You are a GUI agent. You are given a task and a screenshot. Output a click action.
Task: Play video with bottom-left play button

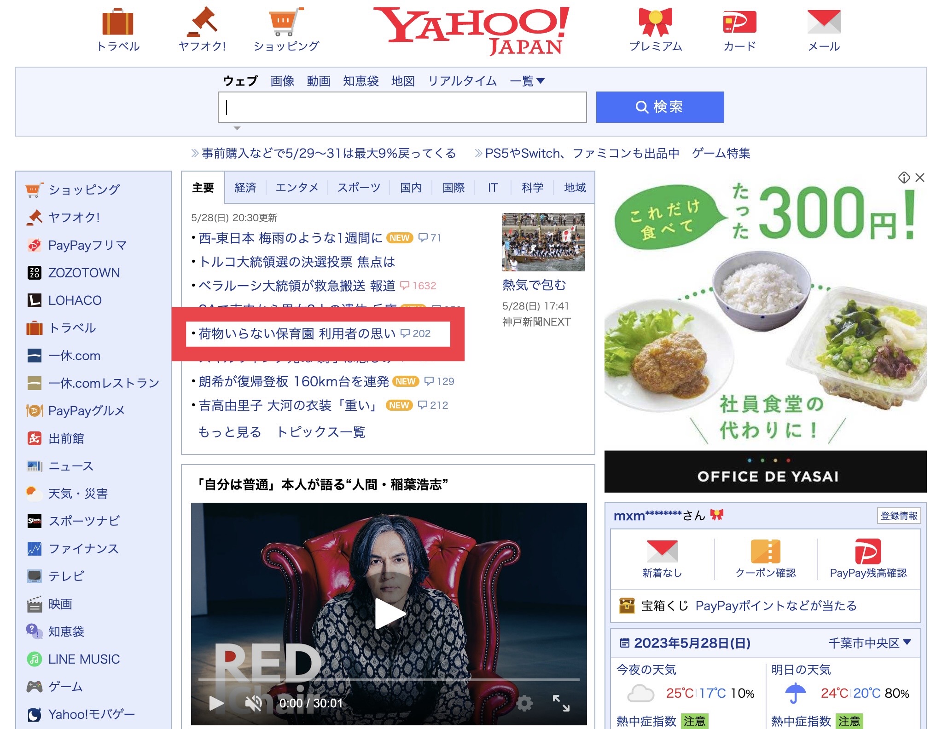click(x=216, y=703)
